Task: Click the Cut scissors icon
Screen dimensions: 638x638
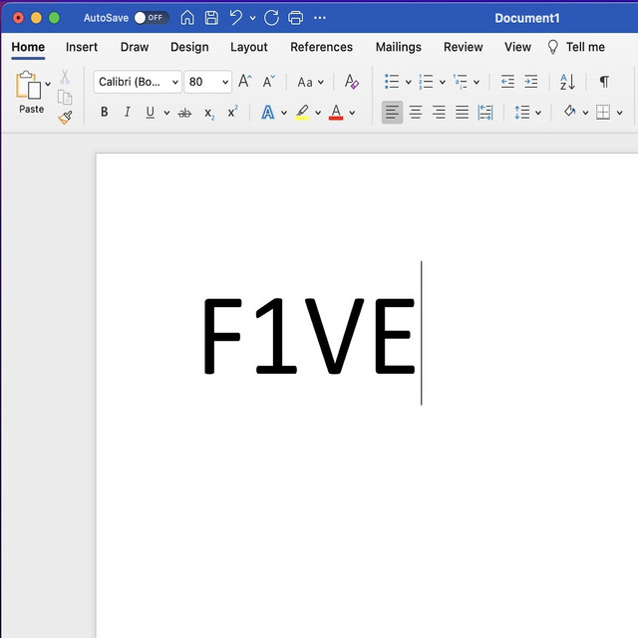Action: point(65,77)
